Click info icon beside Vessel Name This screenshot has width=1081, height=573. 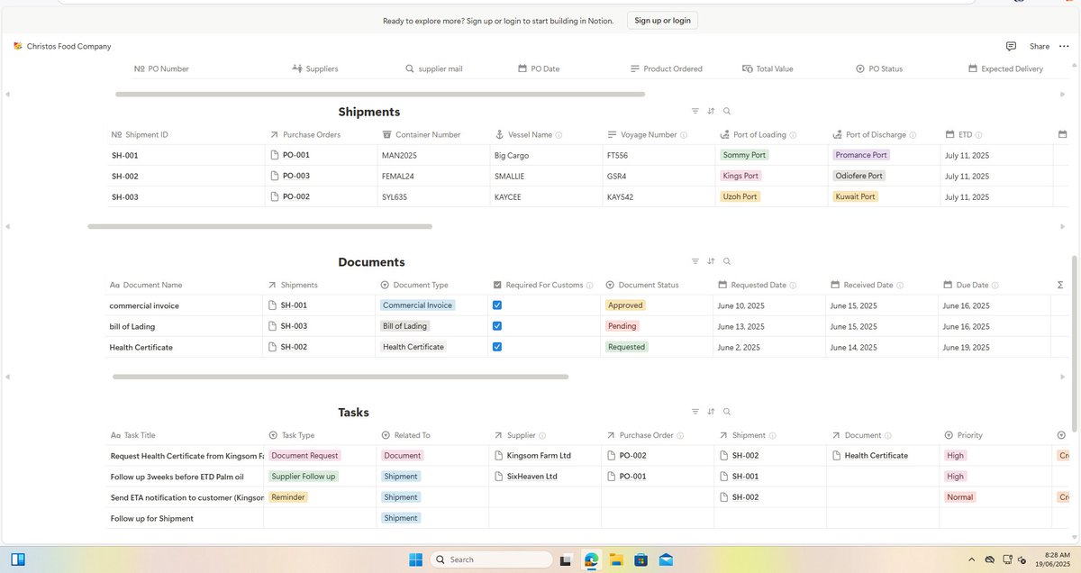[x=559, y=135]
